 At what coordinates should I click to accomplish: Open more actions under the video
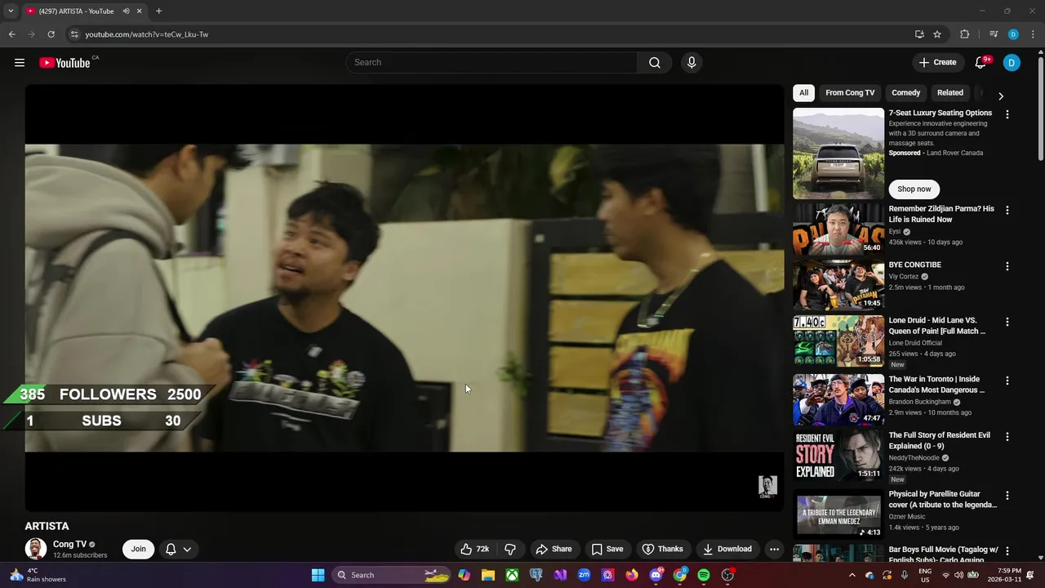[x=774, y=549]
